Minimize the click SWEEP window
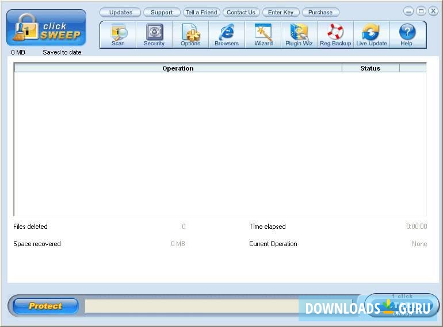Viewport: 443px width, 327px height. tap(408, 11)
